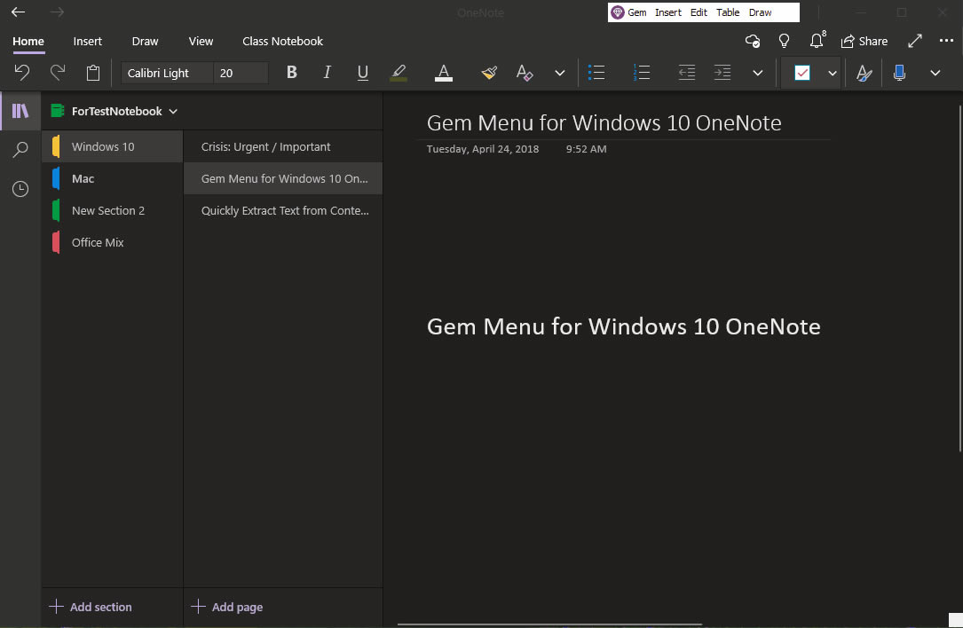Screen dimensions: 963x628
Task: Open notifications via the bell icon
Action: (816, 41)
